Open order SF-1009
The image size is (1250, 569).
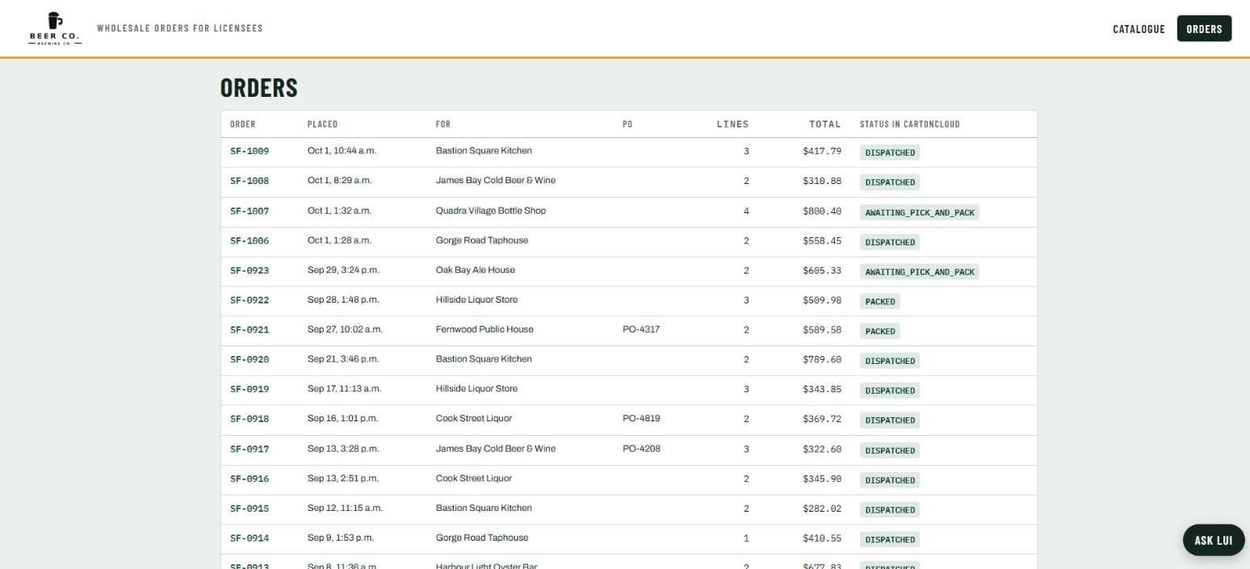[x=250, y=151]
